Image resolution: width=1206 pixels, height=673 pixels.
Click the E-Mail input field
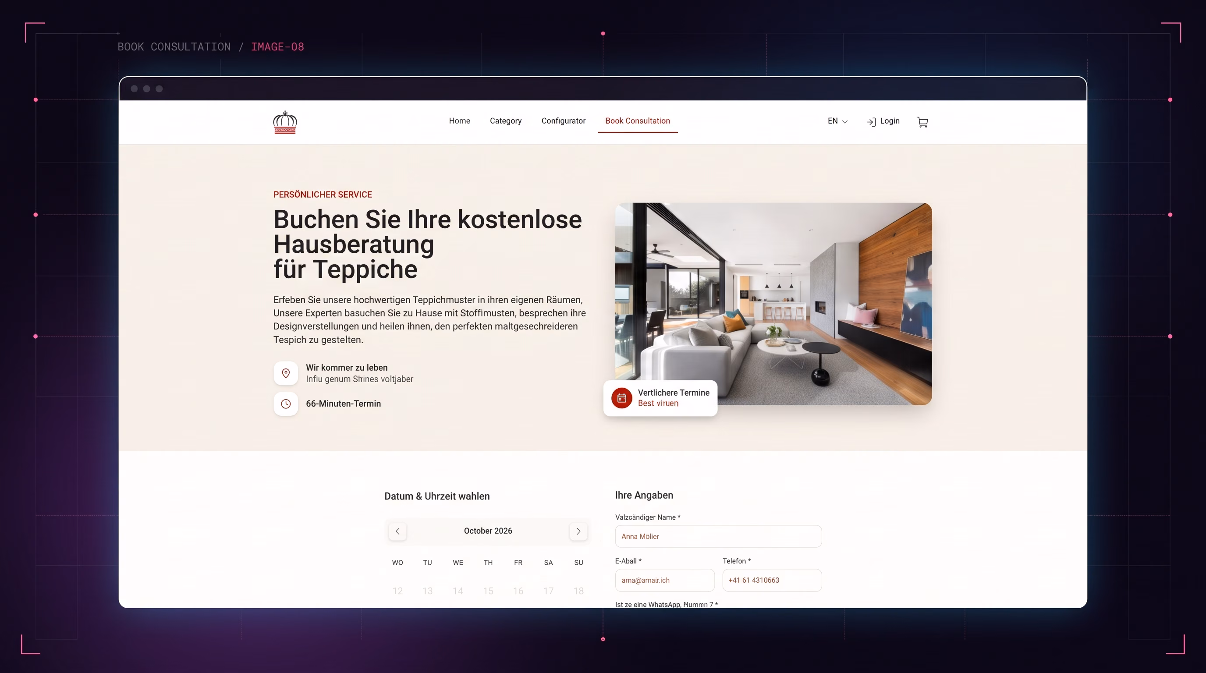(x=664, y=581)
